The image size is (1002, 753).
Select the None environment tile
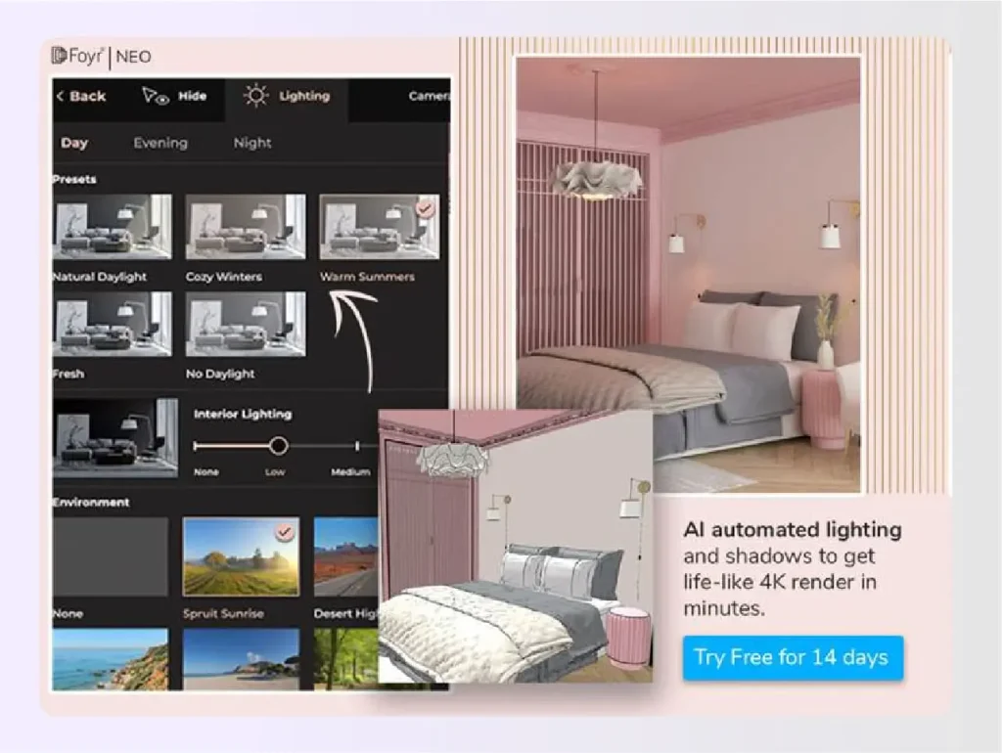point(111,556)
